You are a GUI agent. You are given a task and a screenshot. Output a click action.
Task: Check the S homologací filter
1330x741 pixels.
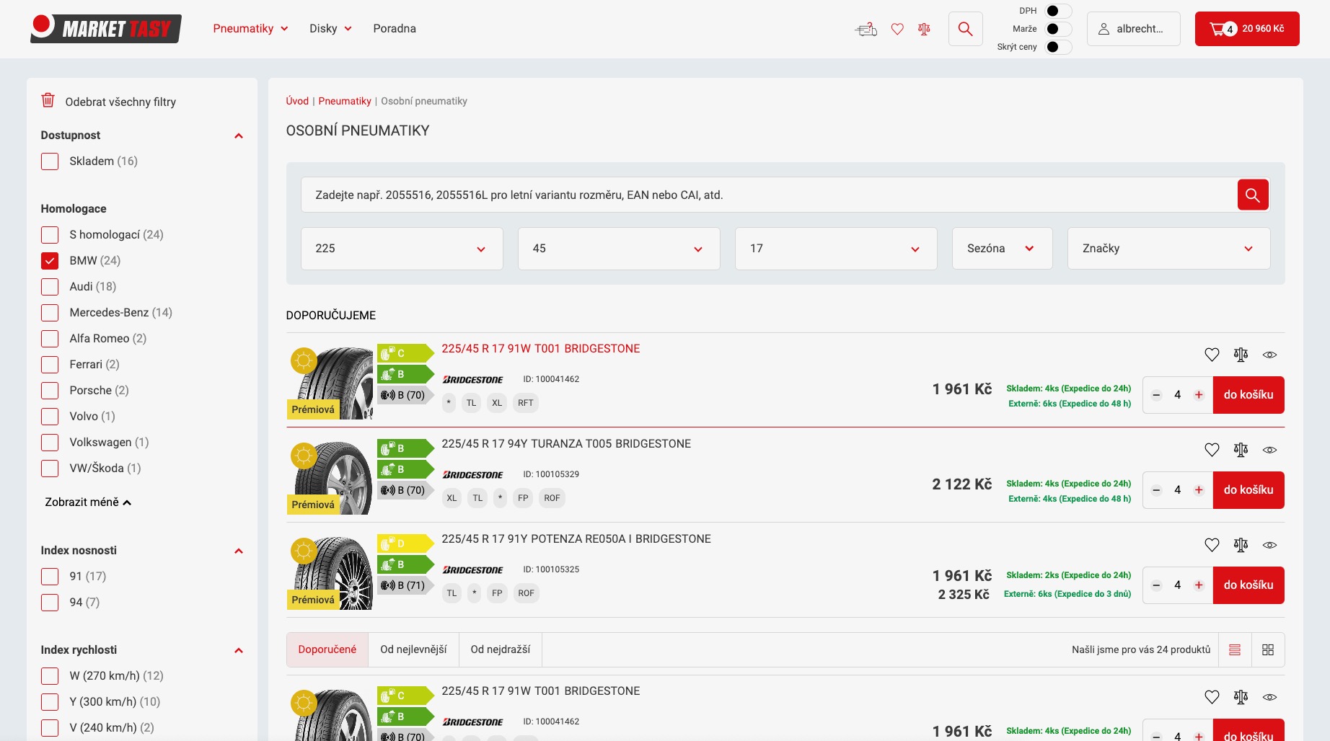50,235
